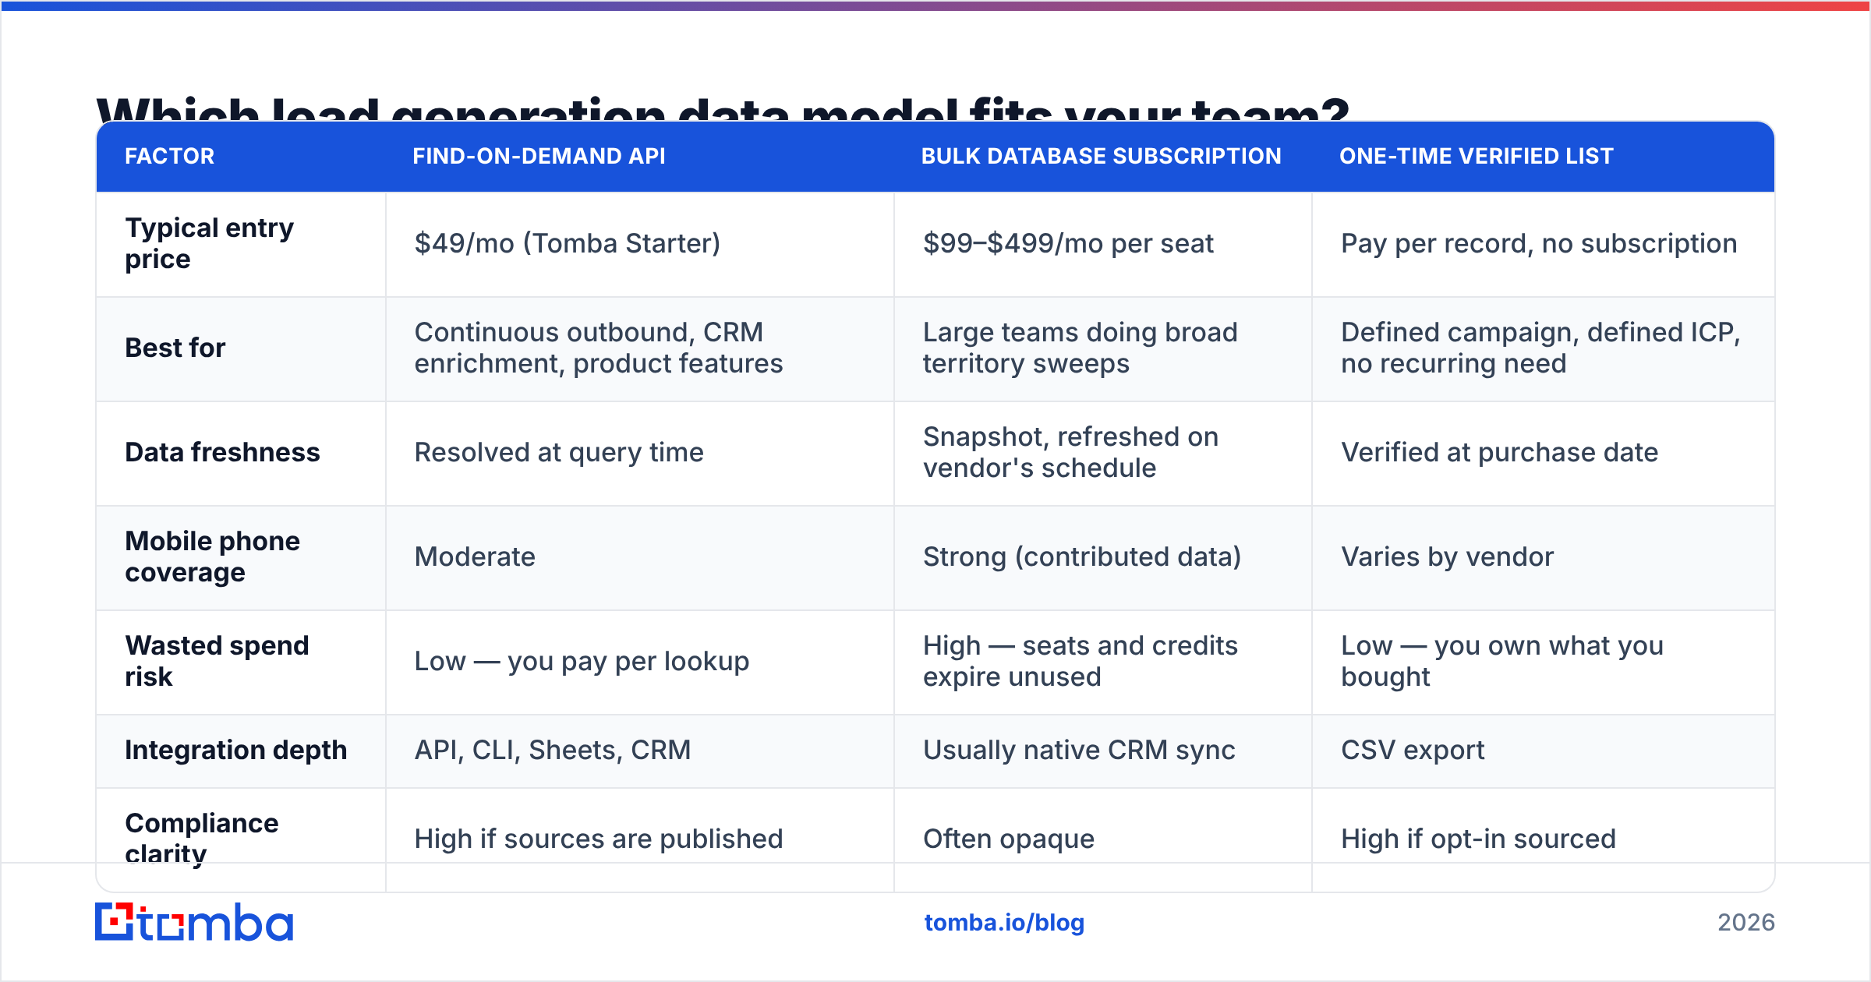Screen dimensions: 1871x982
Task: Open the tomba.io/blog link
Action: 1004,923
